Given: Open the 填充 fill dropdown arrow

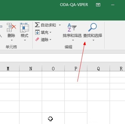Looking at the screenshot, I should coord(50,32).
